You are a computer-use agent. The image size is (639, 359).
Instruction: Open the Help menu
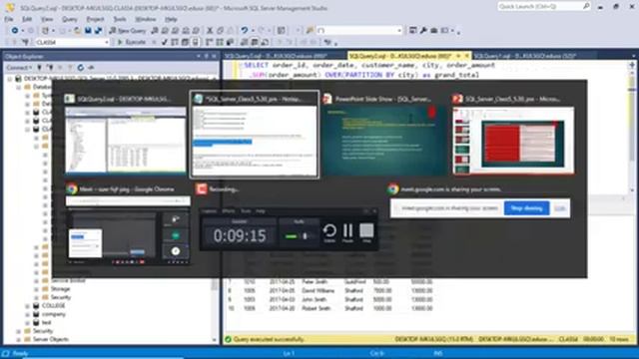pos(171,19)
